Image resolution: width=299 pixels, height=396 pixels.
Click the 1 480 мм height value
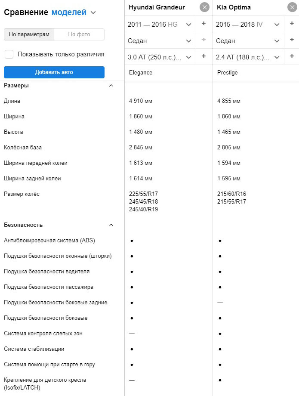141,132
